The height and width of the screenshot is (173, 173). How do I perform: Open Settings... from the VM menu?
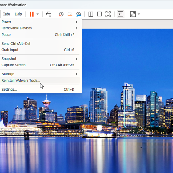tap(40, 89)
